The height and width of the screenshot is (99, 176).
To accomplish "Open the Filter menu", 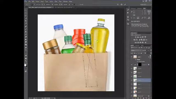I will pos(56,1).
